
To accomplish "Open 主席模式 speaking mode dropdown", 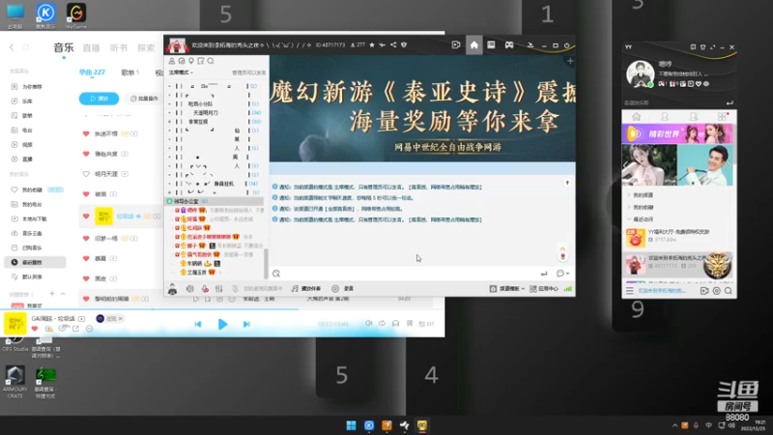I will pos(181,72).
